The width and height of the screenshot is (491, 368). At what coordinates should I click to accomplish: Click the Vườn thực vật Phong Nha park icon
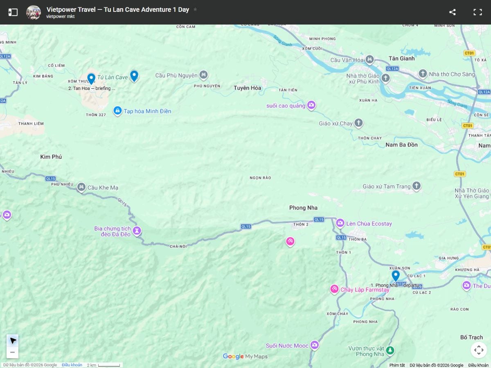[x=390, y=350]
